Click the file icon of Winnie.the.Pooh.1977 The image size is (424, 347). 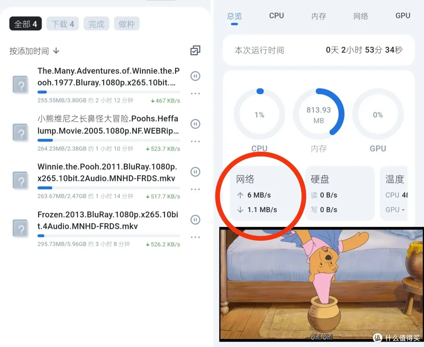21,85
